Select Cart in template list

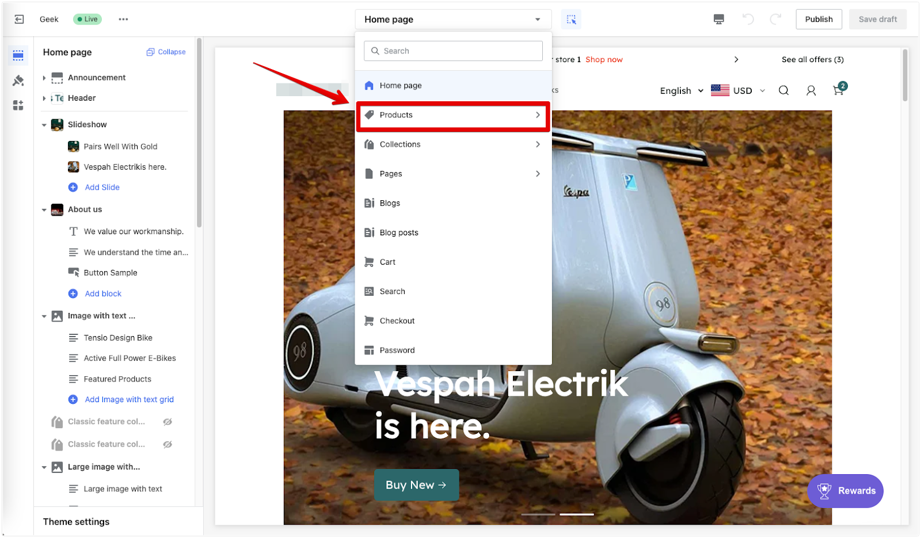pos(453,262)
